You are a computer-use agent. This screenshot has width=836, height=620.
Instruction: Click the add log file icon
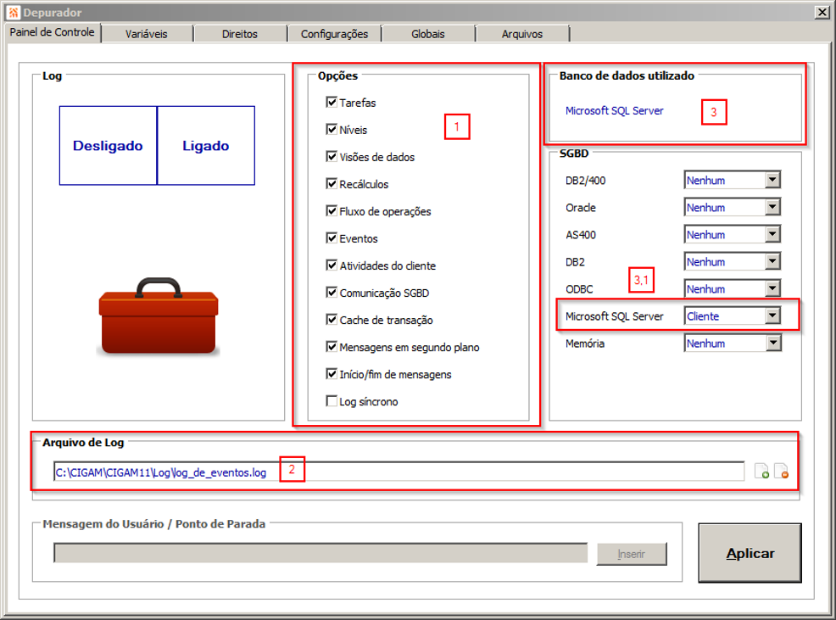coord(761,471)
